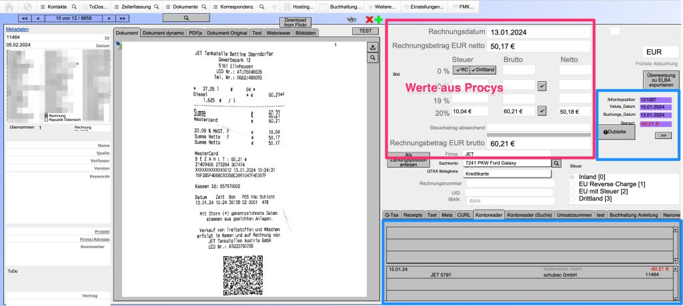
Task: Jump to last record with >> beside record counter
Action: point(123,18)
